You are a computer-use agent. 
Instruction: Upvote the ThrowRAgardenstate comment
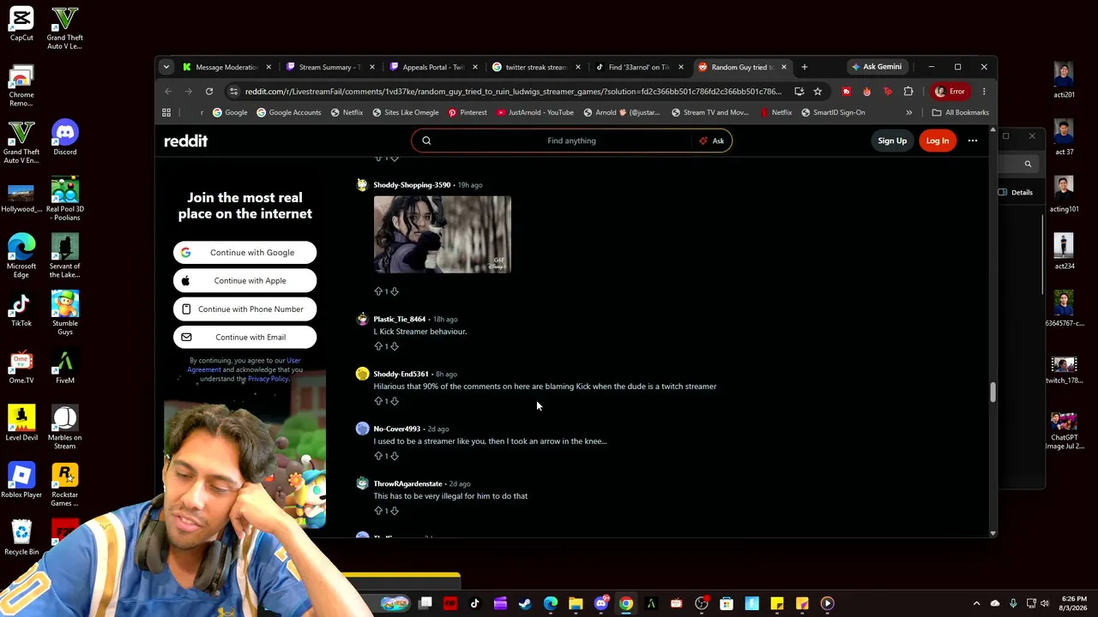coord(378,511)
